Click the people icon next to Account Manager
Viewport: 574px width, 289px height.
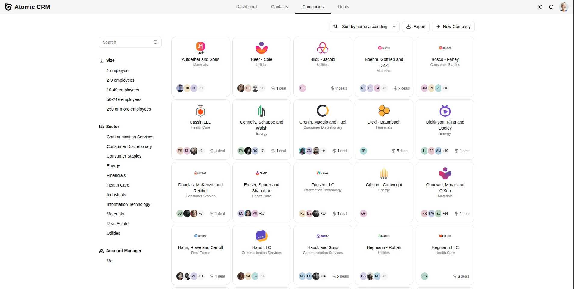[101, 250]
